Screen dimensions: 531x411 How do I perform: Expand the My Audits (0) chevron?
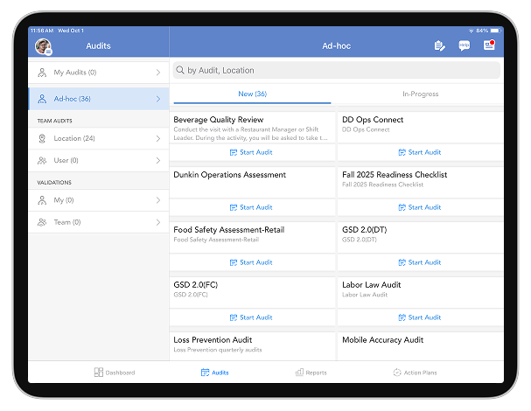[157, 73]
